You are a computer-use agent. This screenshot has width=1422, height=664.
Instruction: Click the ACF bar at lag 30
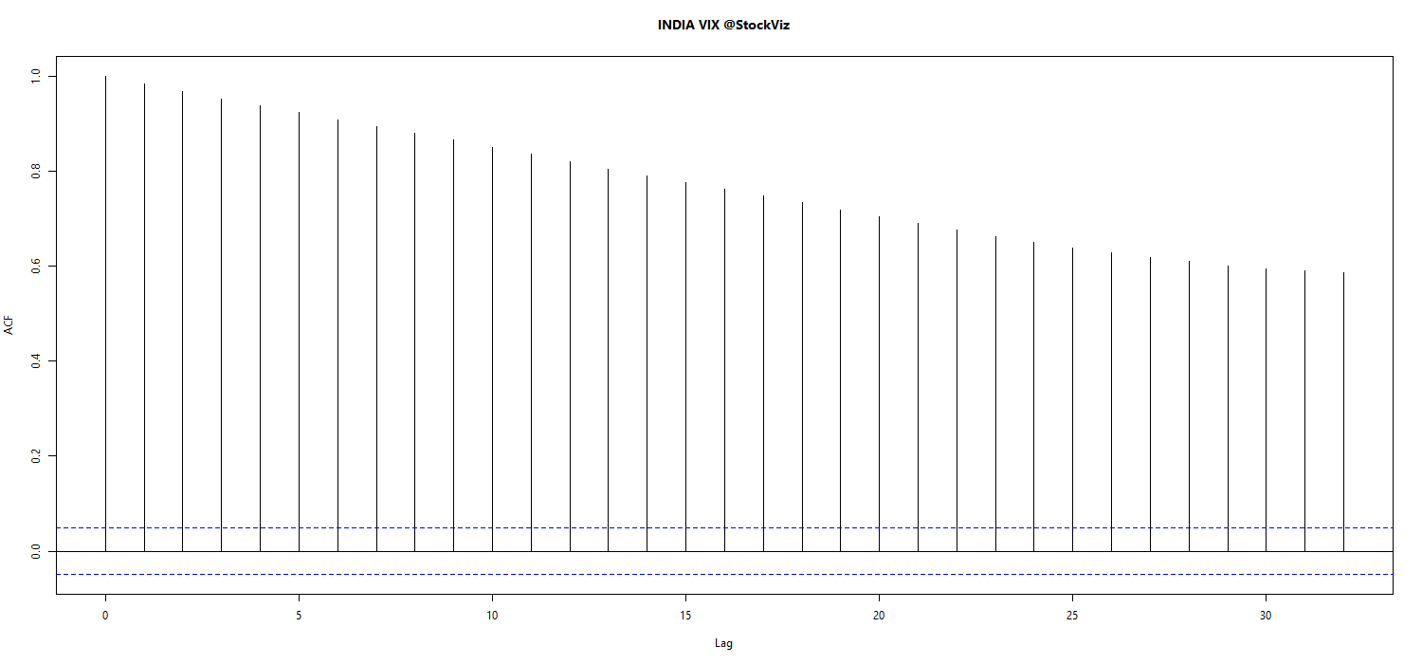[x=1266, y=410]
